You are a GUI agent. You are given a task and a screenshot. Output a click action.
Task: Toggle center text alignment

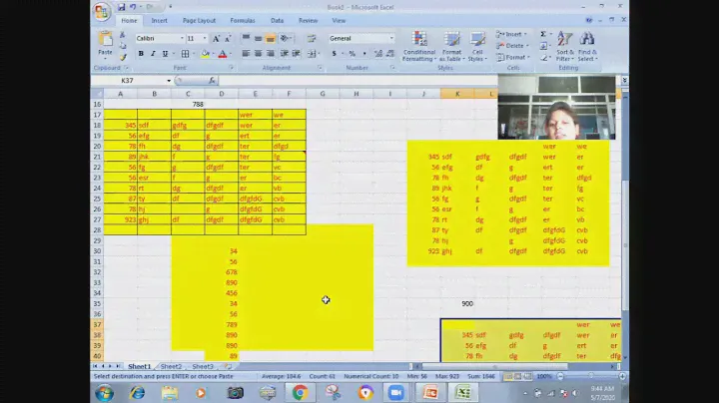[x=258, y=54]
